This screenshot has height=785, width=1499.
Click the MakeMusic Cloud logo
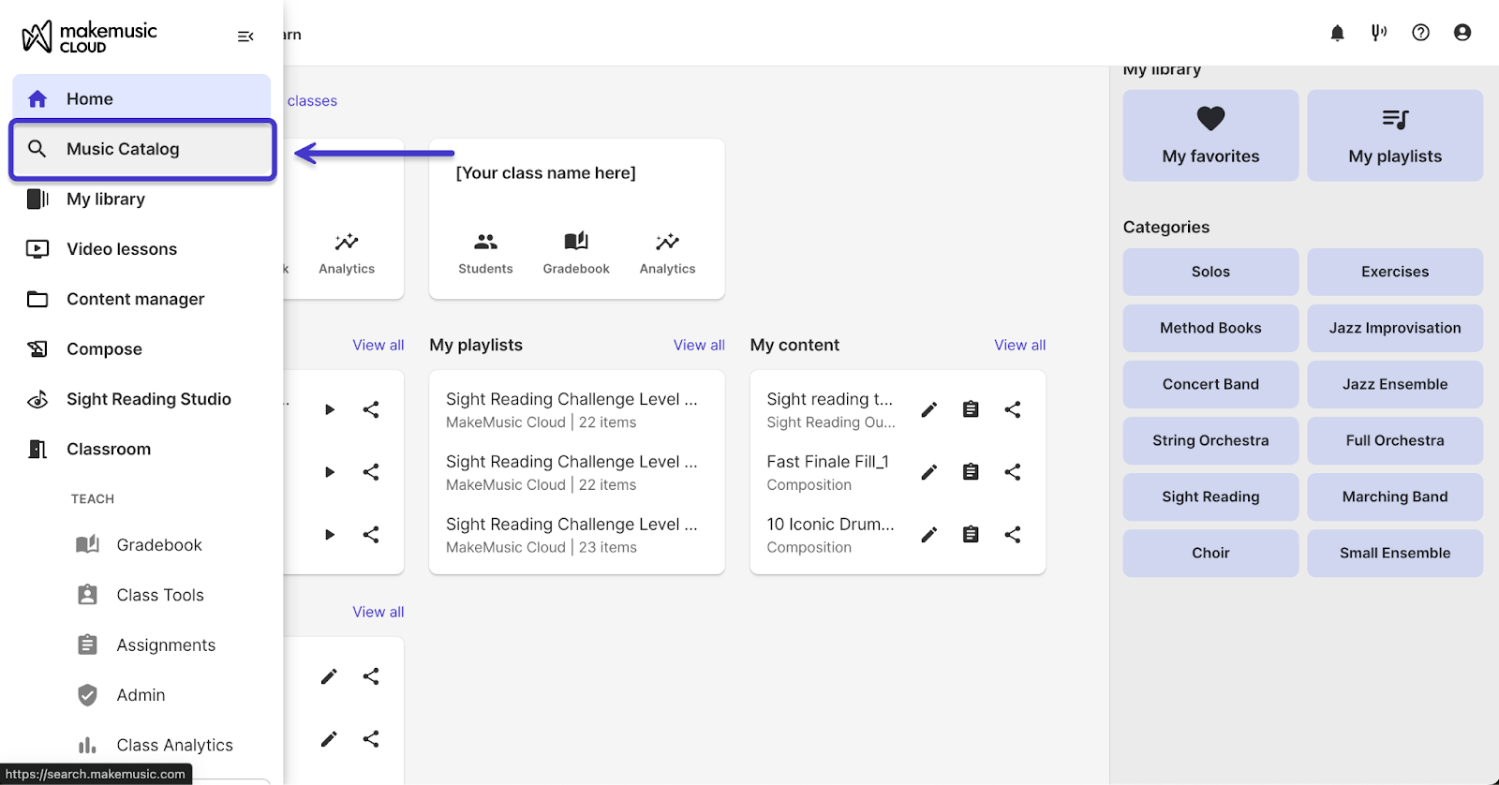pyautogui.click(x=90, y=37)
